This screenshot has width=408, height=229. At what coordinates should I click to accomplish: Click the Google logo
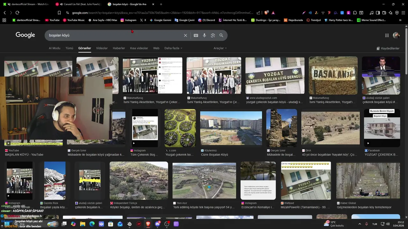pos(25,35)
